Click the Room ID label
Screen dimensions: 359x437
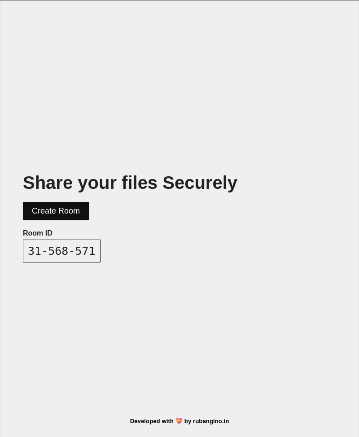(38, 233)
